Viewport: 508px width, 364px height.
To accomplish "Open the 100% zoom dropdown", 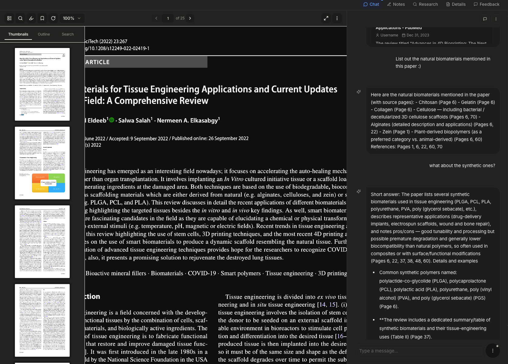I will tap(72, 18).
